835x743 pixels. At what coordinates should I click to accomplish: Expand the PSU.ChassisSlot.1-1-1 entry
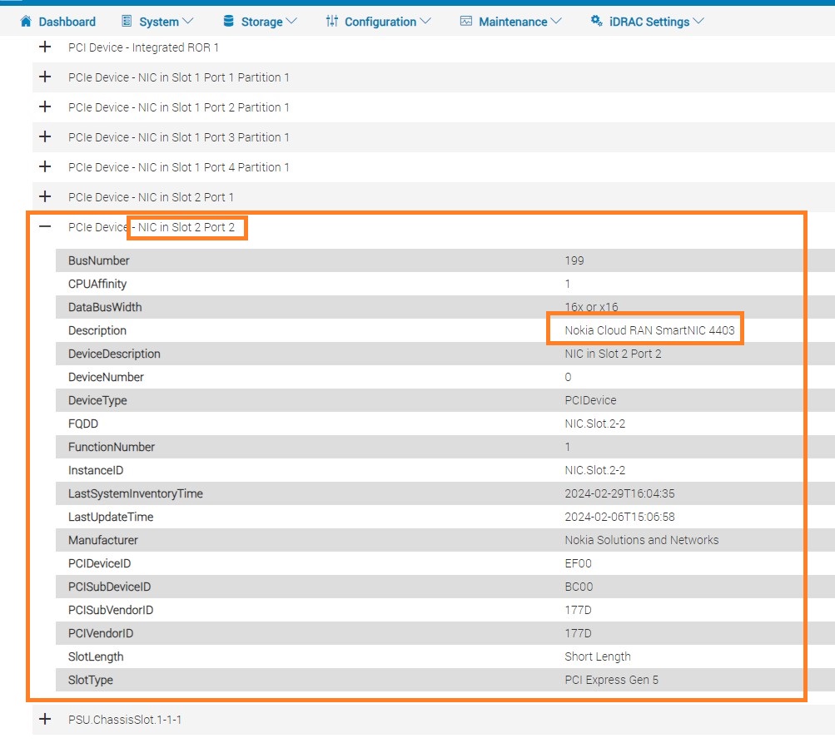45,720
